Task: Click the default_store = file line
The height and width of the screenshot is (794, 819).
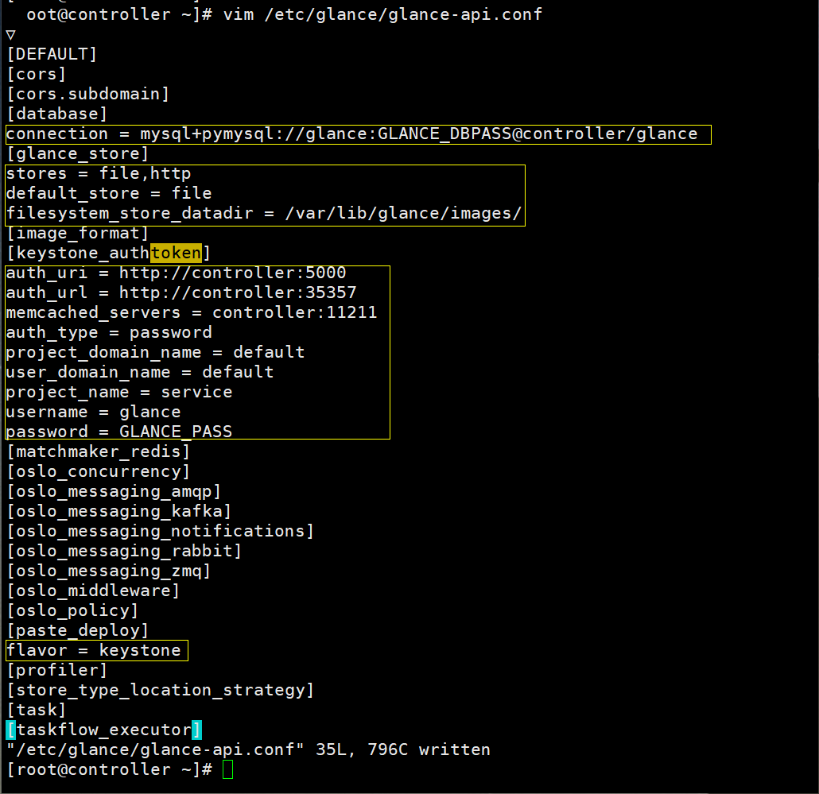Action: tap(109, 194)
